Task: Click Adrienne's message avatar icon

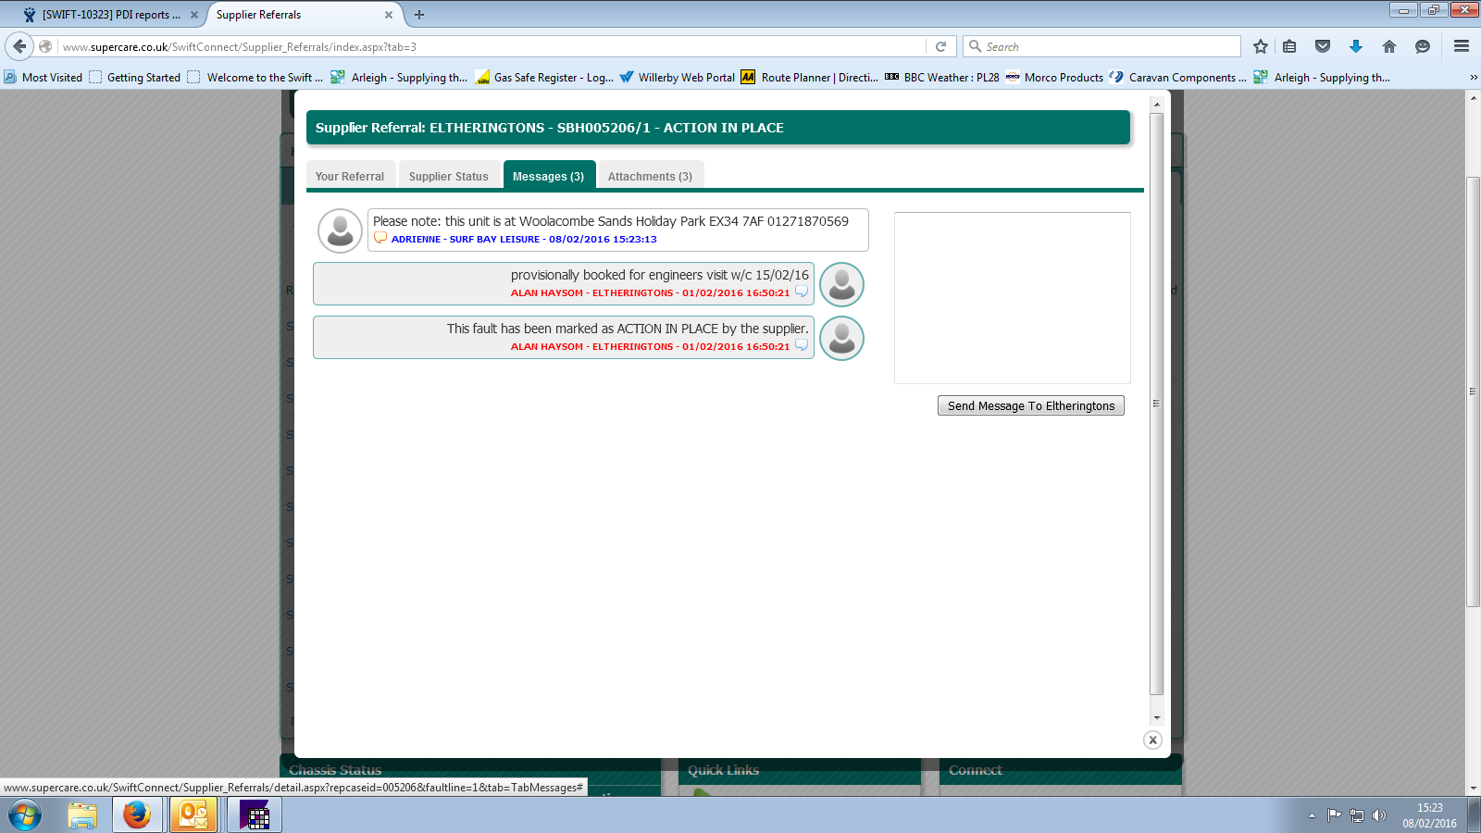Action: [340, 230]
